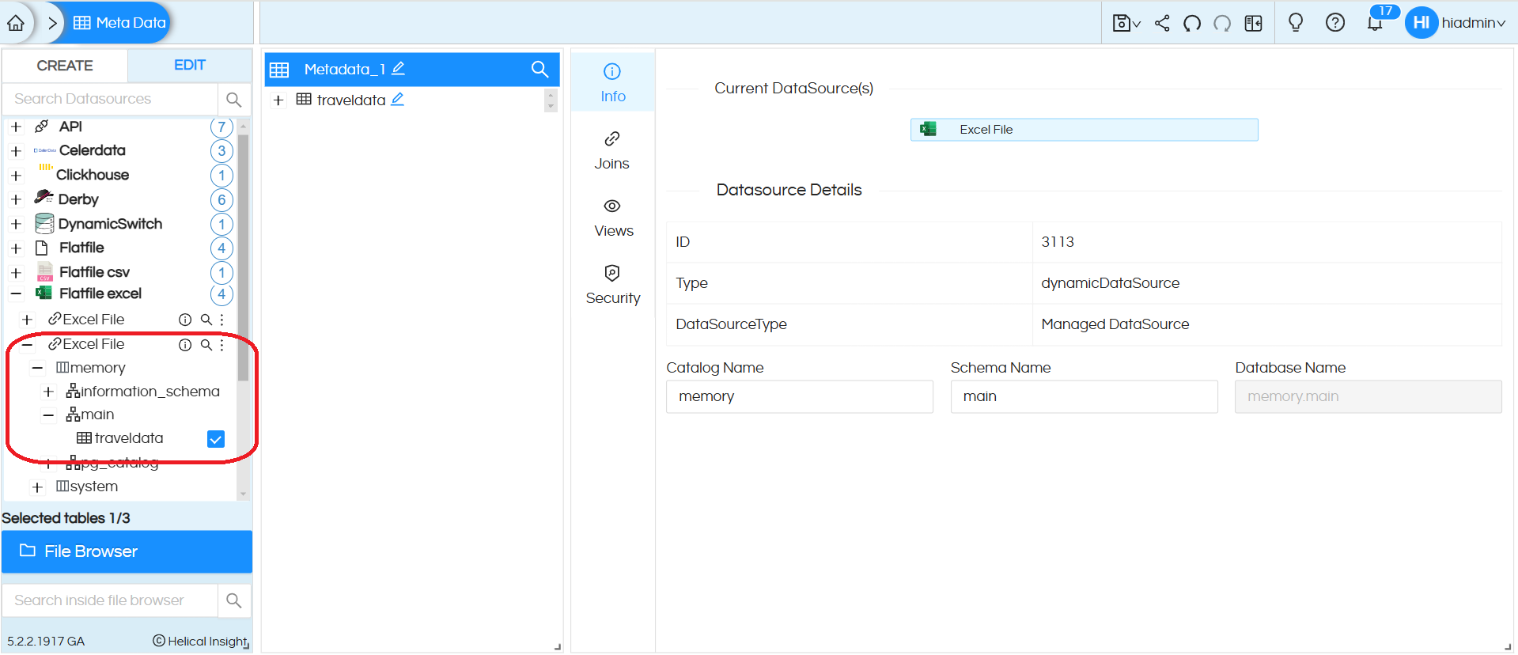
Task: Click the file browser search magnifier icon
Action: click(234, 600)
